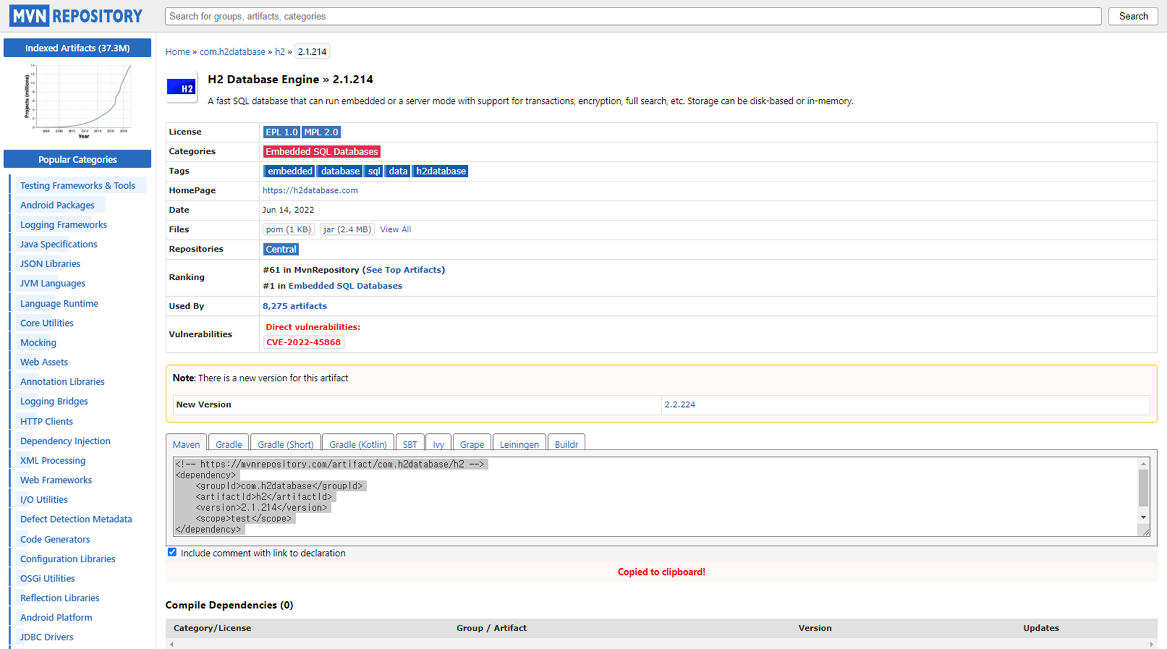Select the Ivy tab

[439, 444]
